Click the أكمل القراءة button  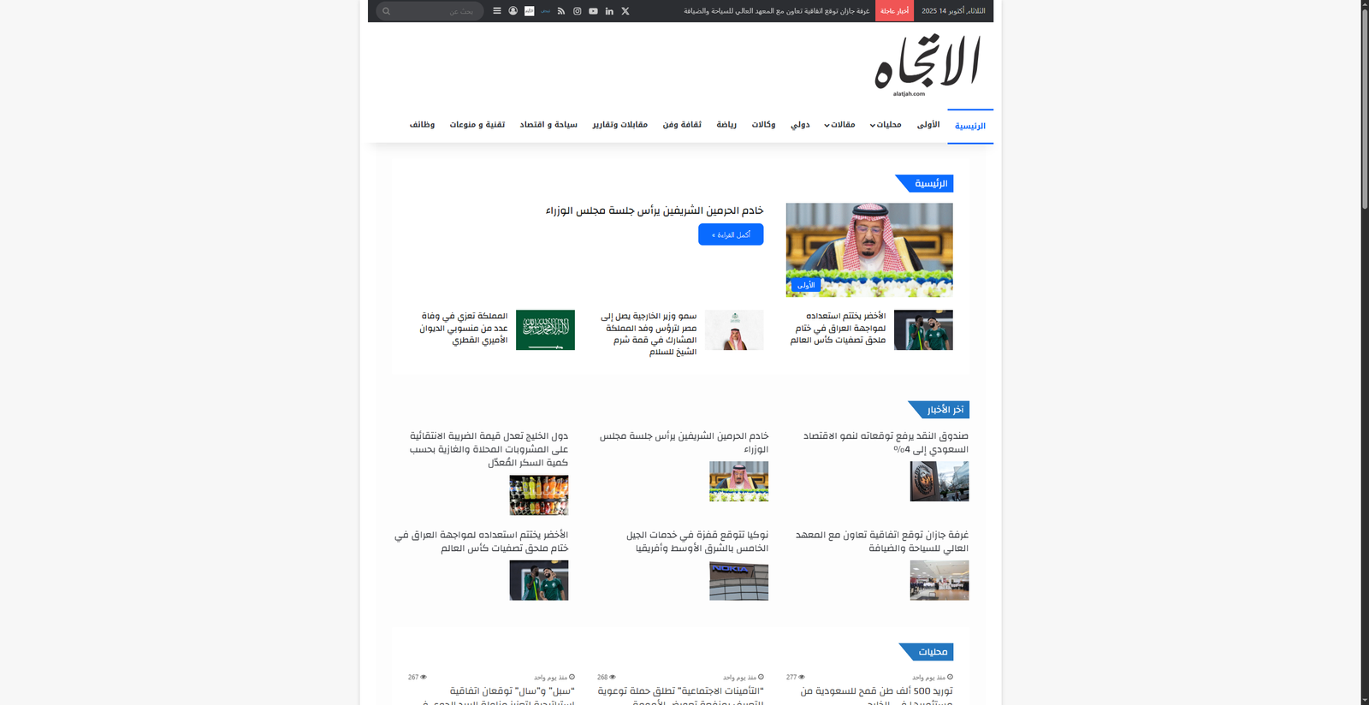(731, 234)
